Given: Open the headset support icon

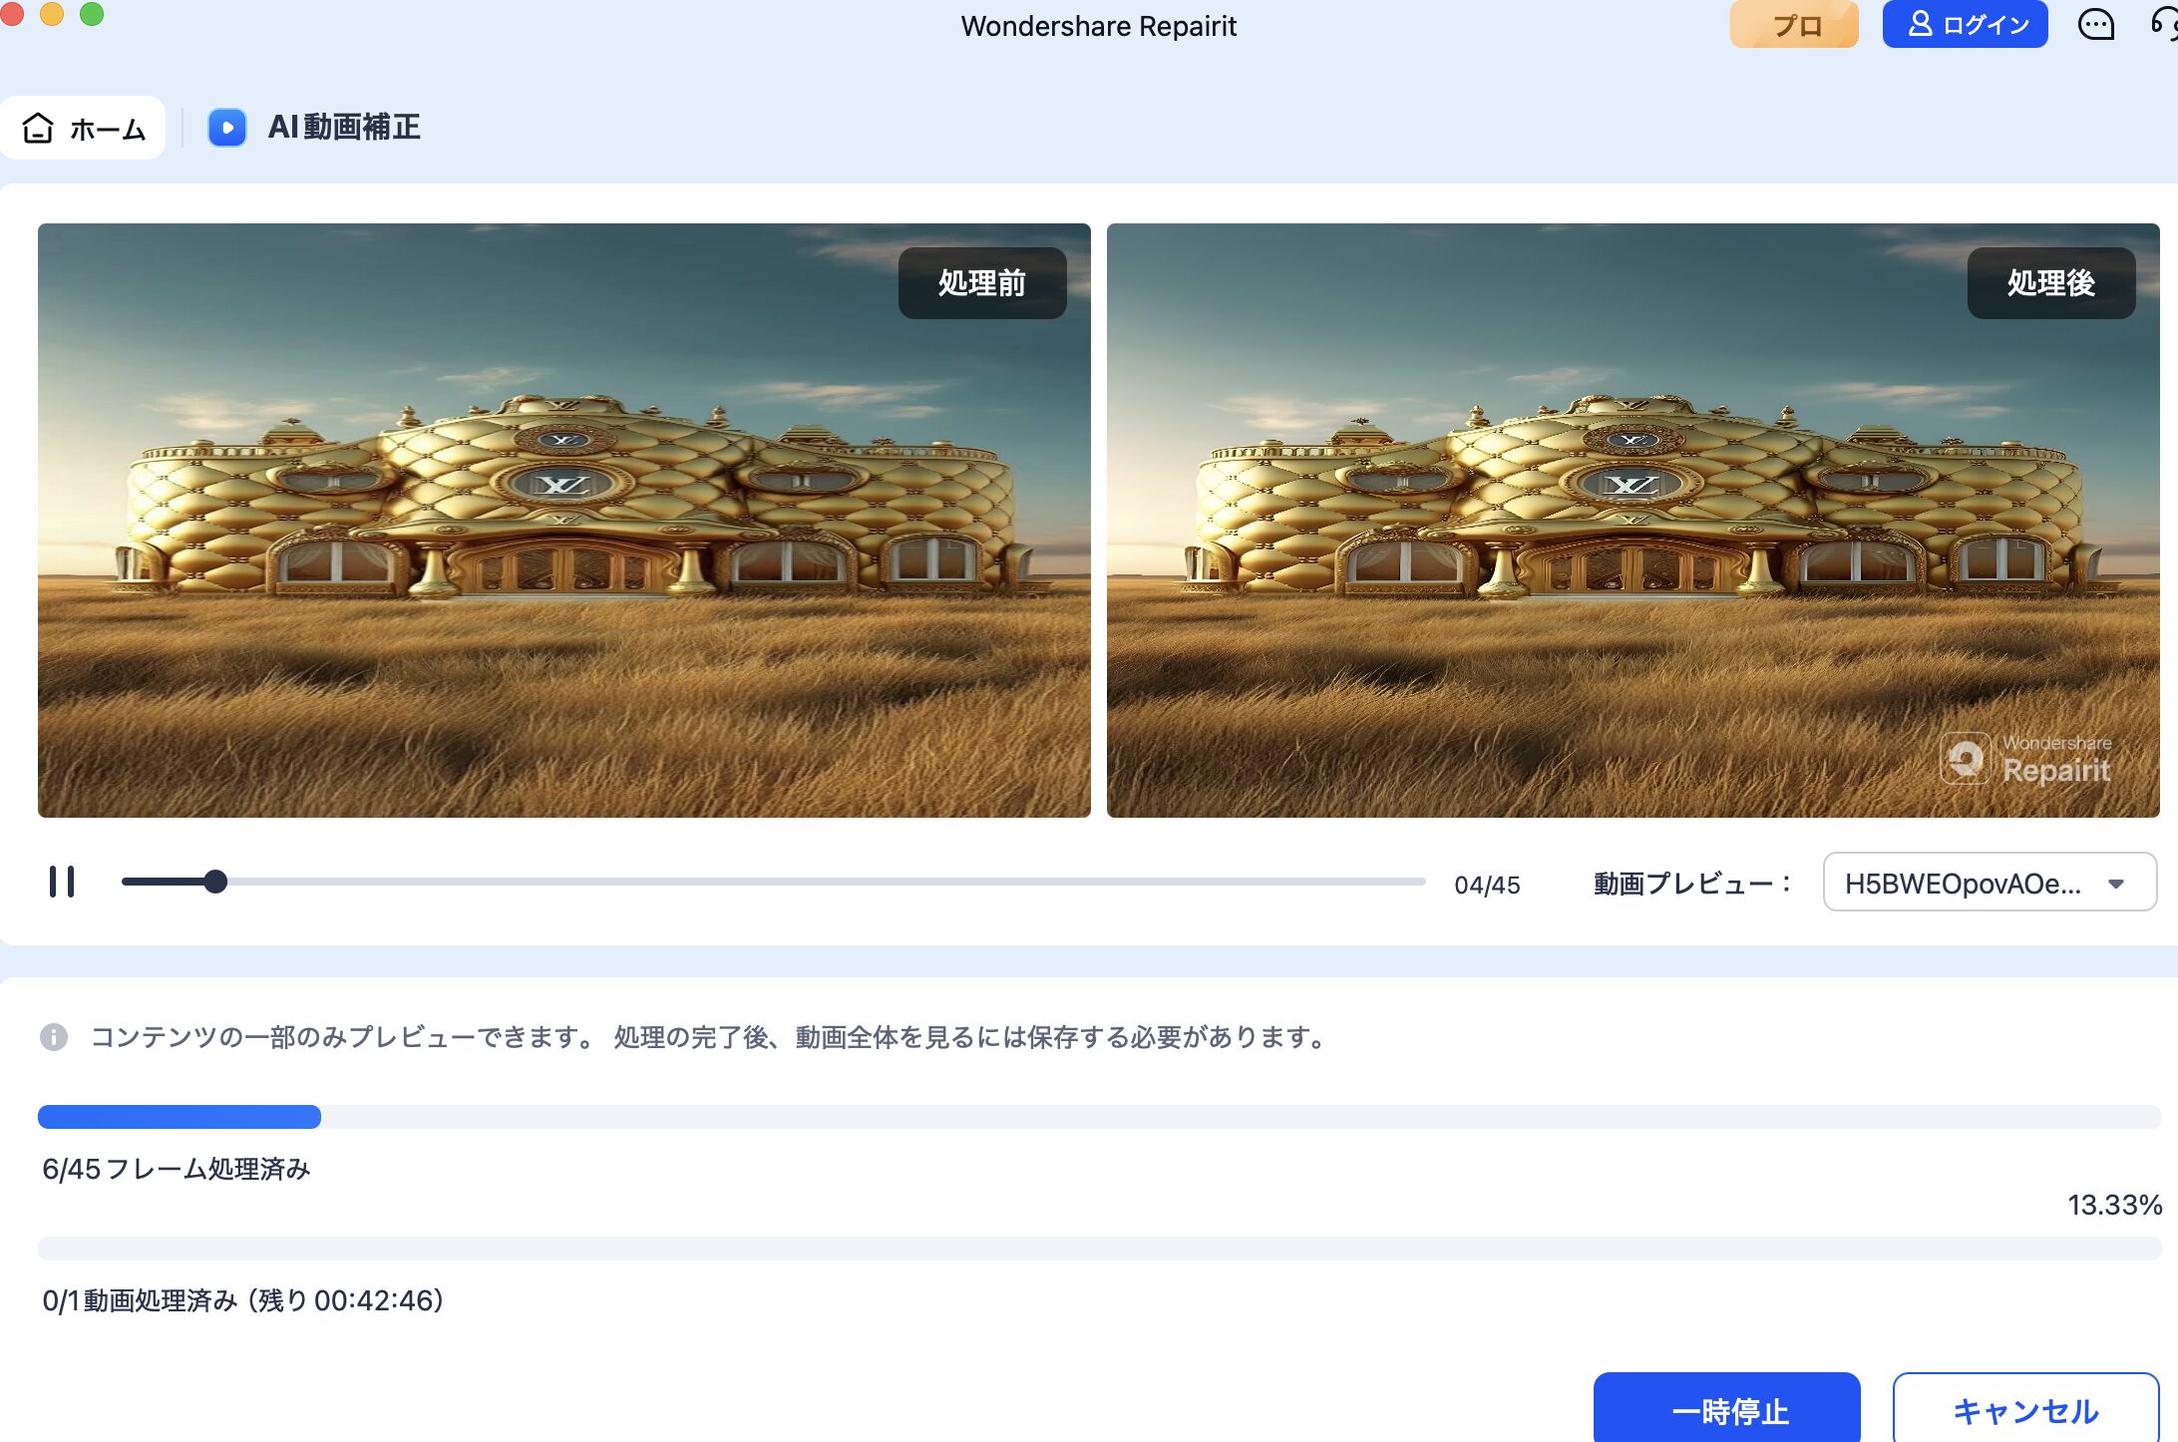Looking at the screenshot, I should pos(2165,24).
